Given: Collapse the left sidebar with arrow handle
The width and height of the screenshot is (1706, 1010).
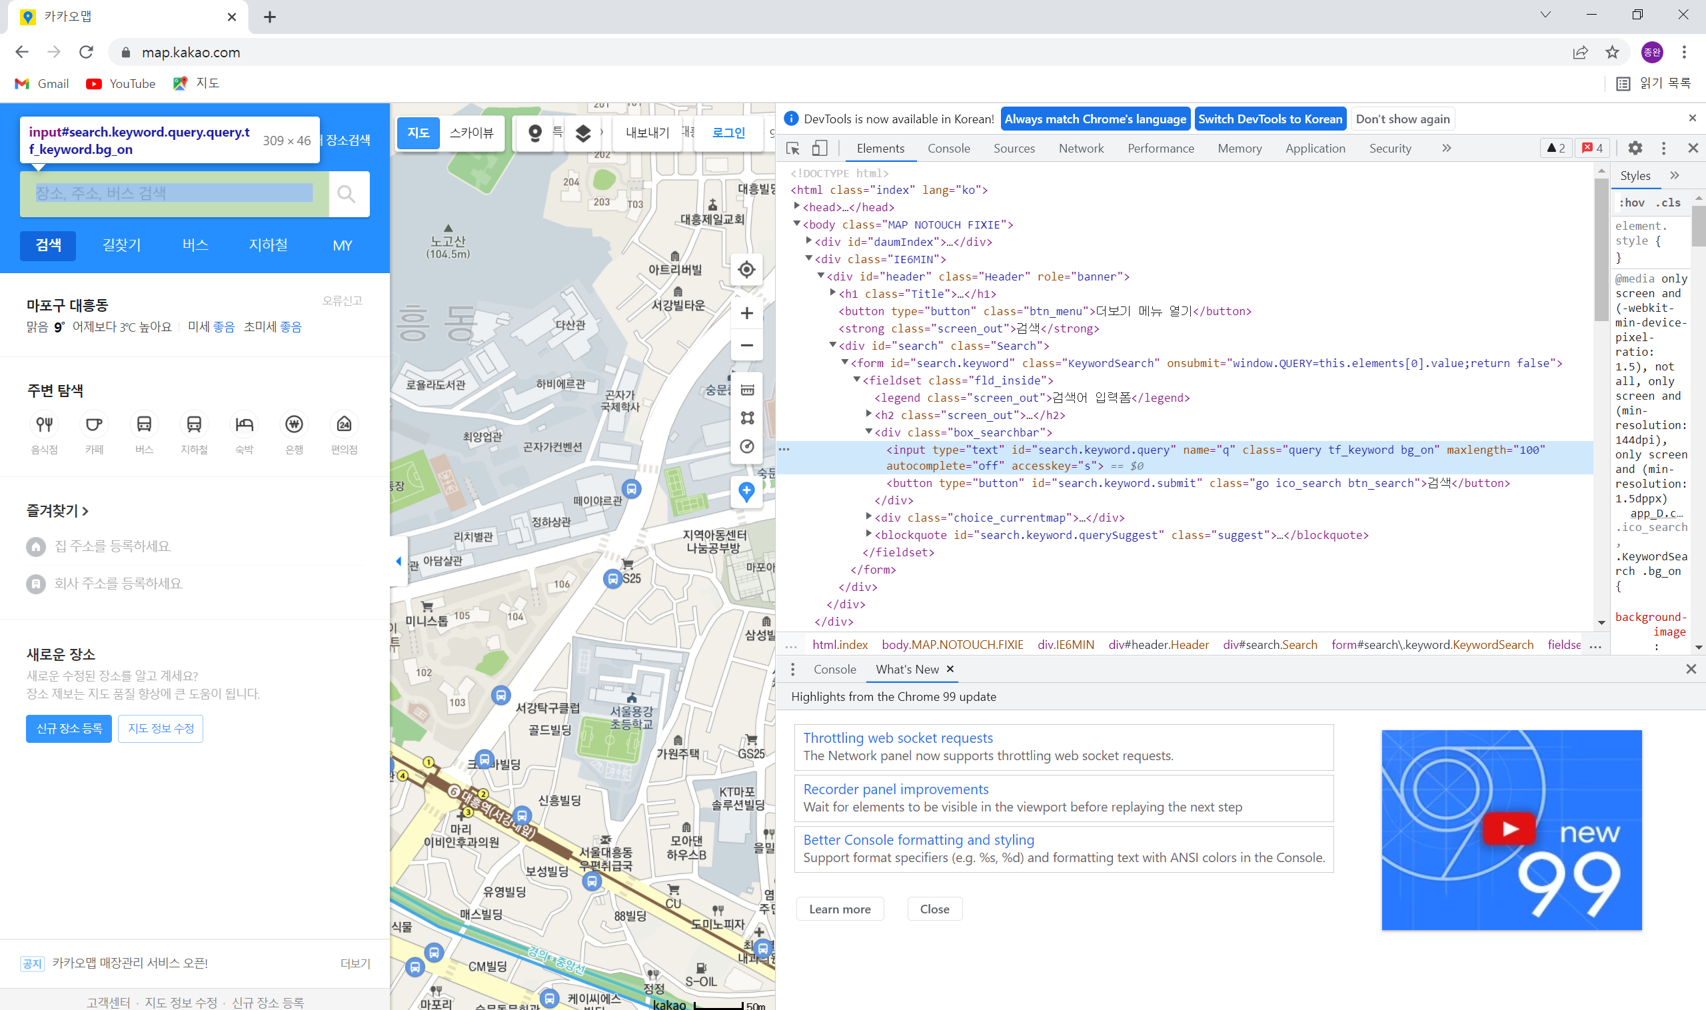Looking at the screenshot, I should 399,562.
